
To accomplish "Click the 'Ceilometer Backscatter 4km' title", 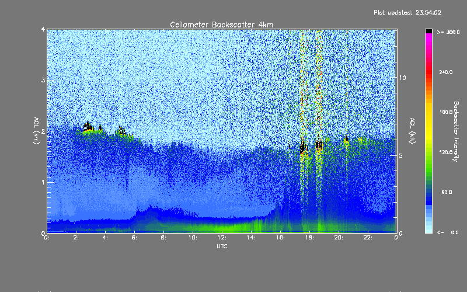I will pos(221,25).
